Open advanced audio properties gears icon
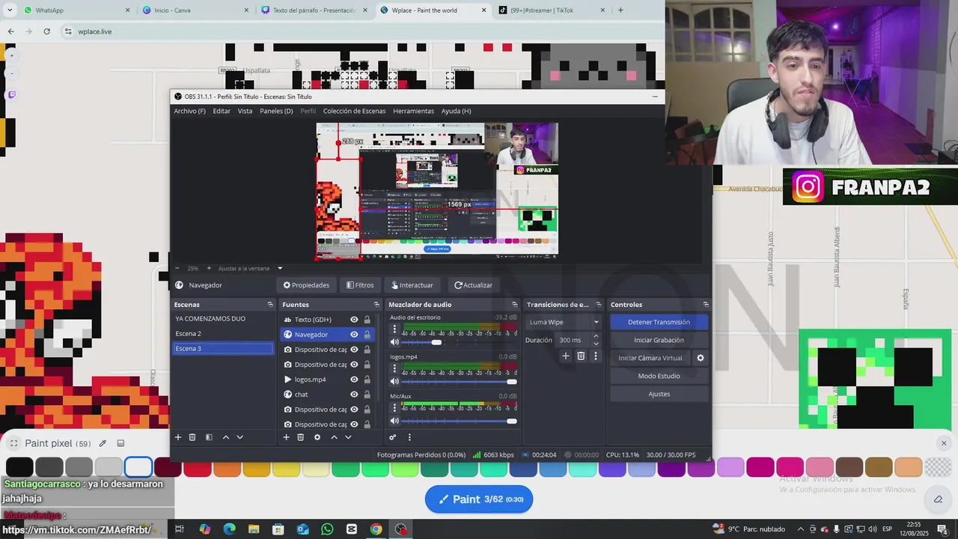The width and height of the screenshot is (958, 539). click(392, 437)
